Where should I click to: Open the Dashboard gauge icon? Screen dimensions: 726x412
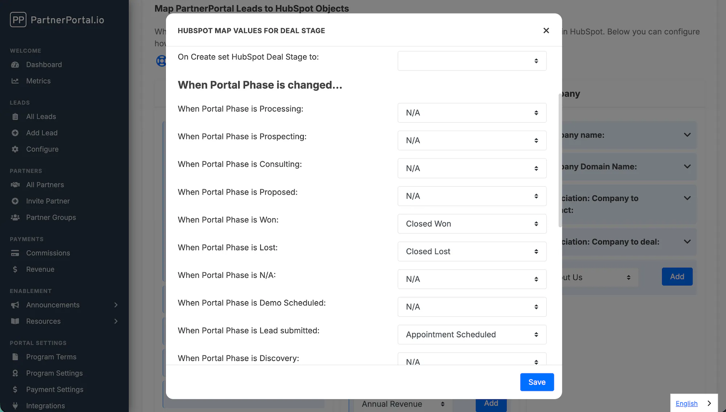tap(15, 65)
